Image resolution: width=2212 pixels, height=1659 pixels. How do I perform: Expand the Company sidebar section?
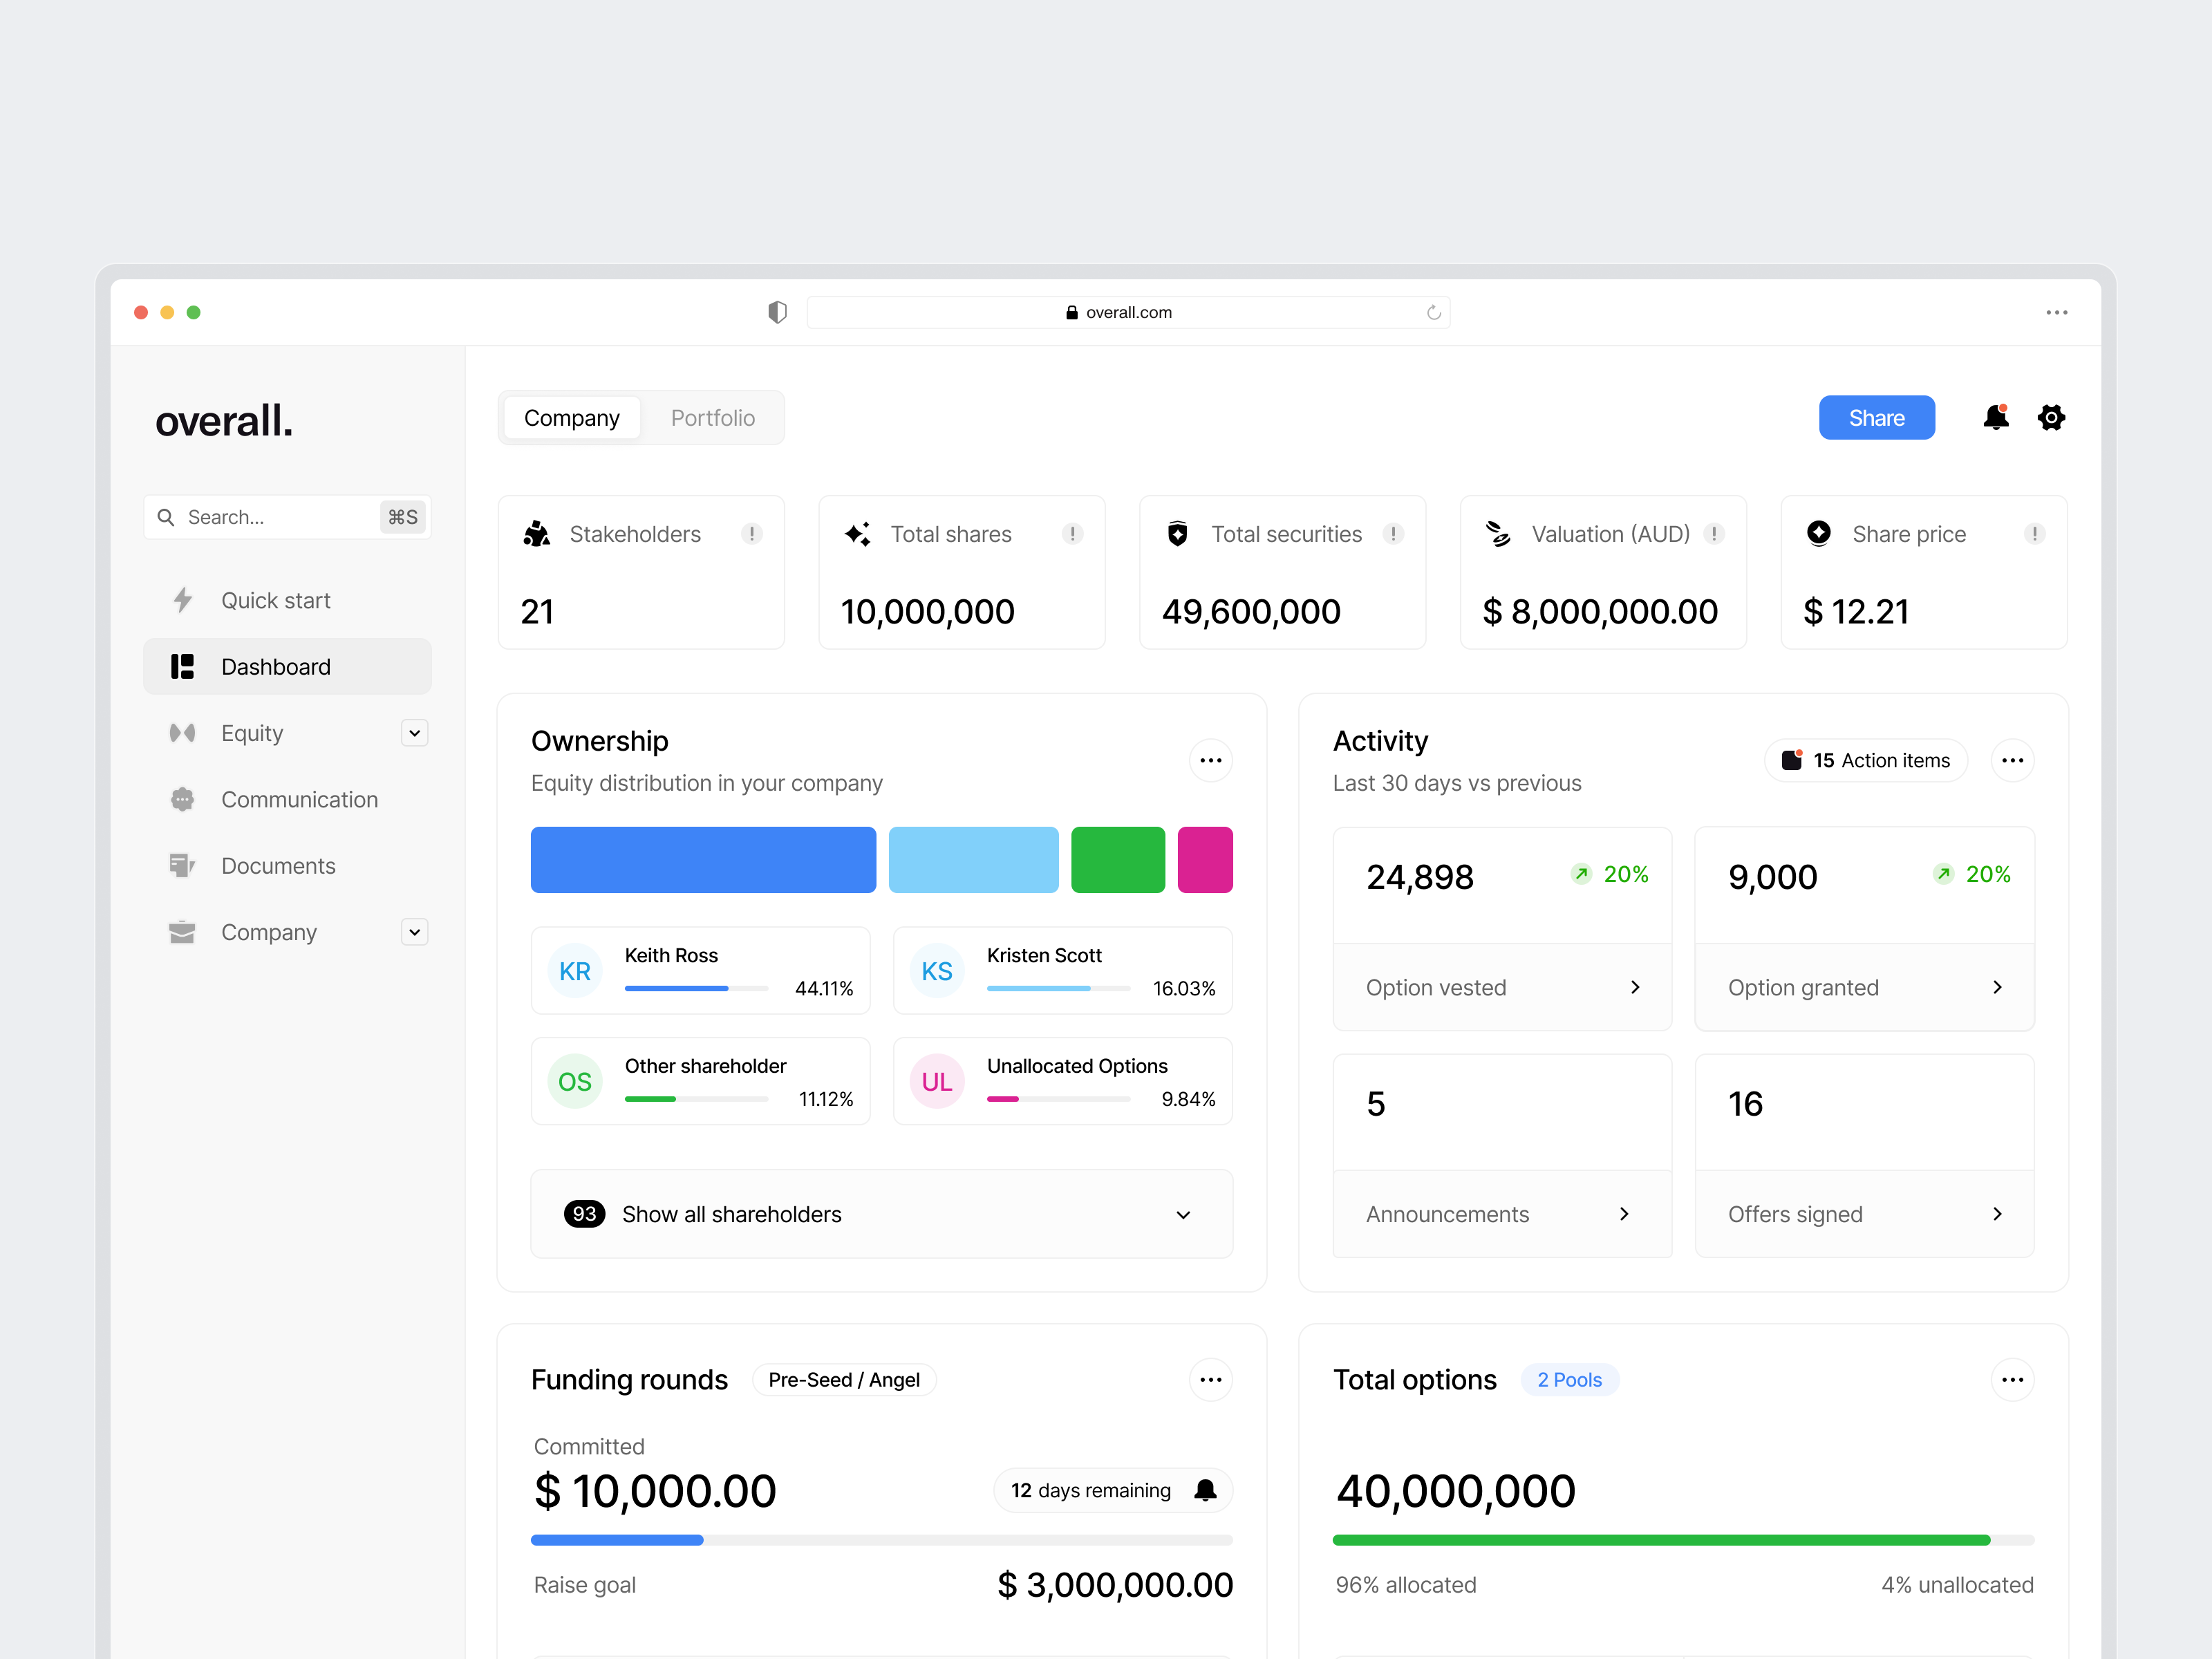414,931
